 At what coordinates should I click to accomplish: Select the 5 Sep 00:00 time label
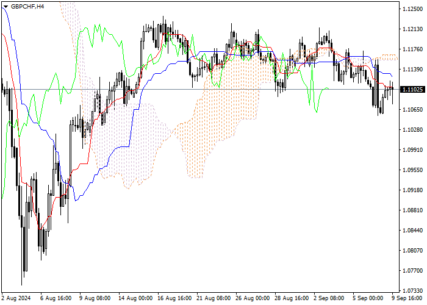coord(368,298)
